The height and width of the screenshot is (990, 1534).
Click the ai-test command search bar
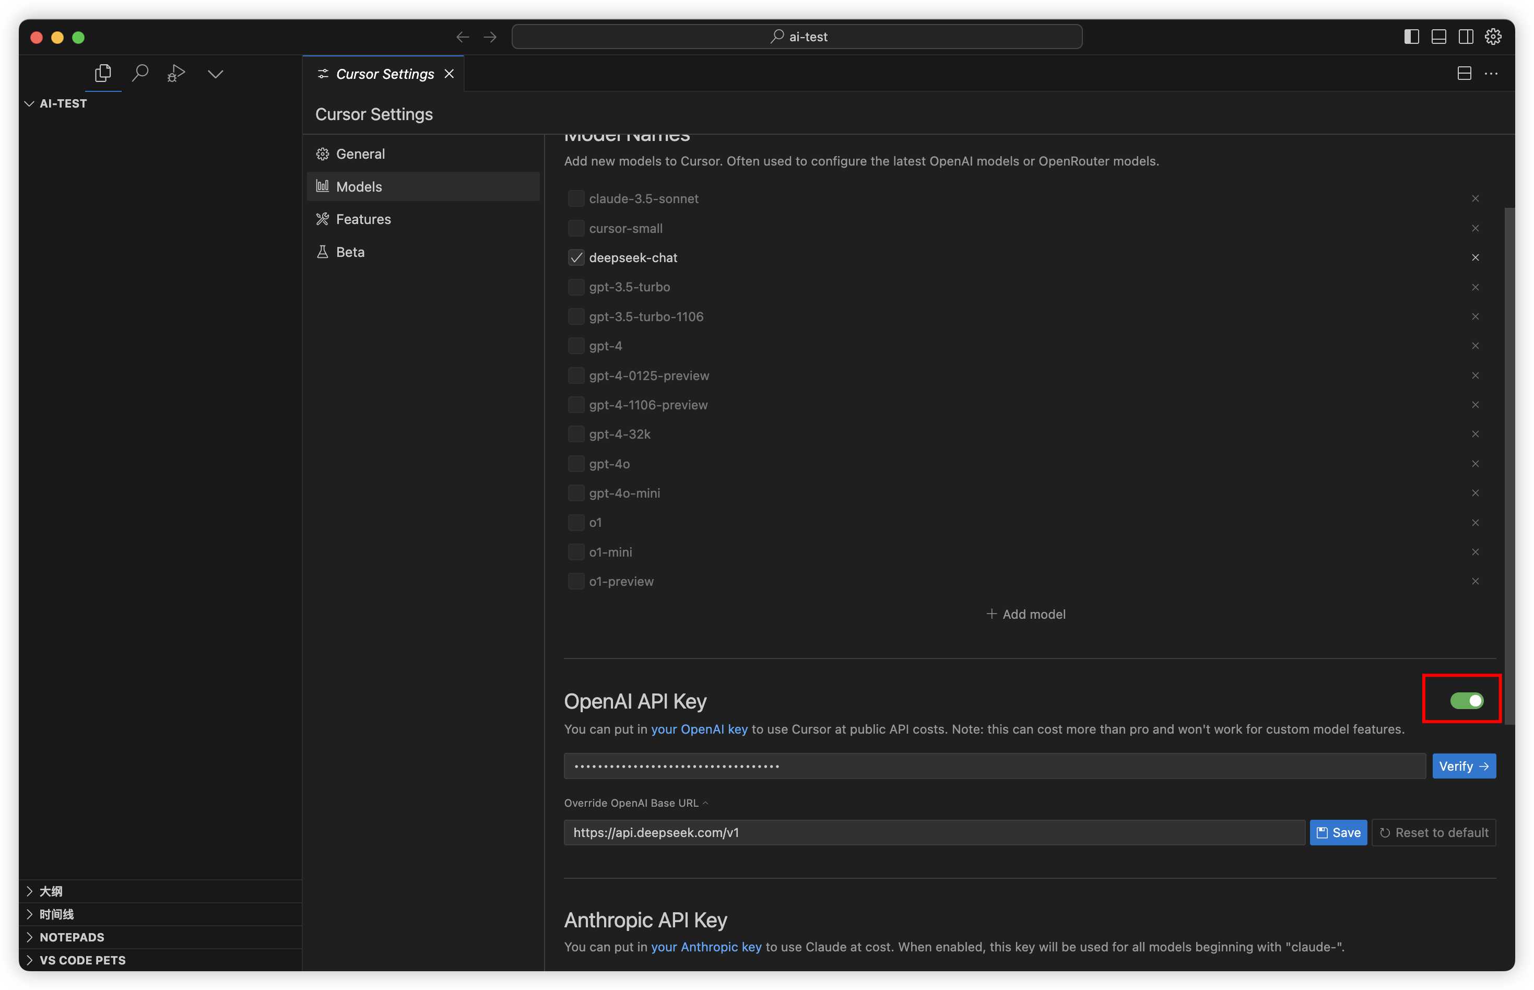click(x=797, y=37)
